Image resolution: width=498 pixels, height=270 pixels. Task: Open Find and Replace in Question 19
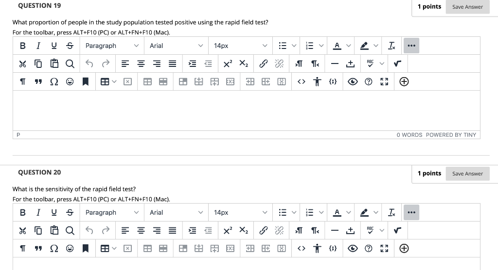tap(70, 64)
